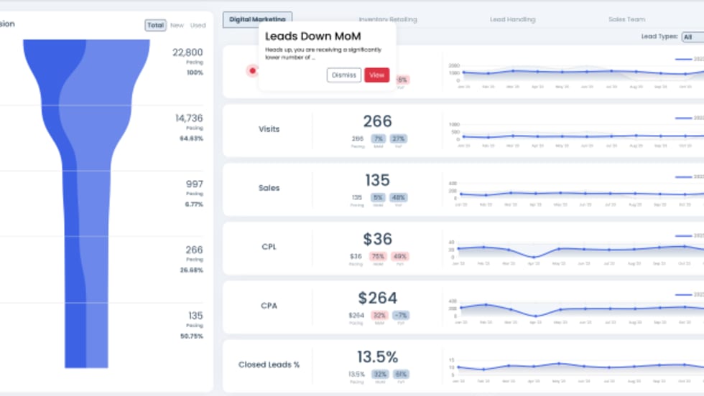The image size is (704, 396).
Task: Click the legend line marker on Visits chart
Action: point(682,118)
